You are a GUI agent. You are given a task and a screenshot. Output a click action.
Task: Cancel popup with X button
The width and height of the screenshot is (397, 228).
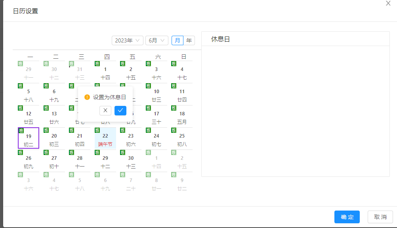pos(105,110)
